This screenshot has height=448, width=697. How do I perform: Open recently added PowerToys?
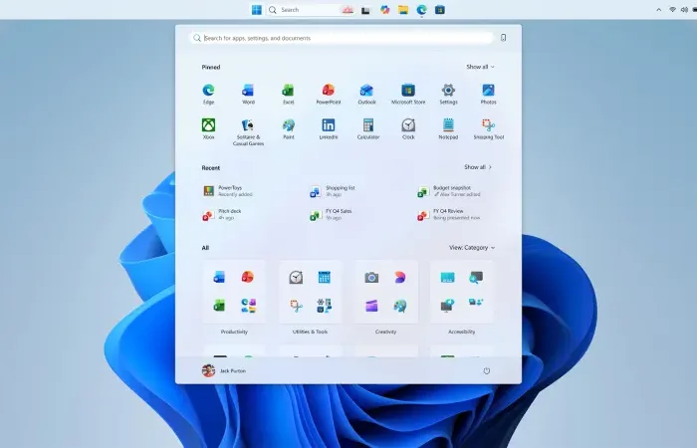228,191
